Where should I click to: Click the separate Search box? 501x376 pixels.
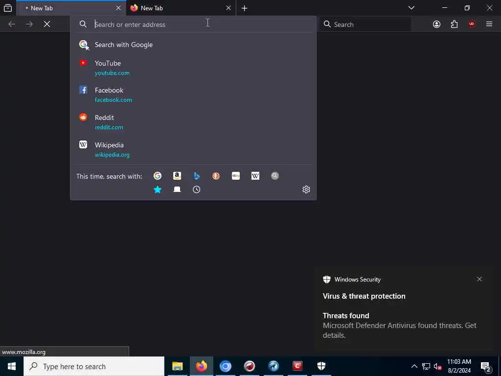coord(365,24)
